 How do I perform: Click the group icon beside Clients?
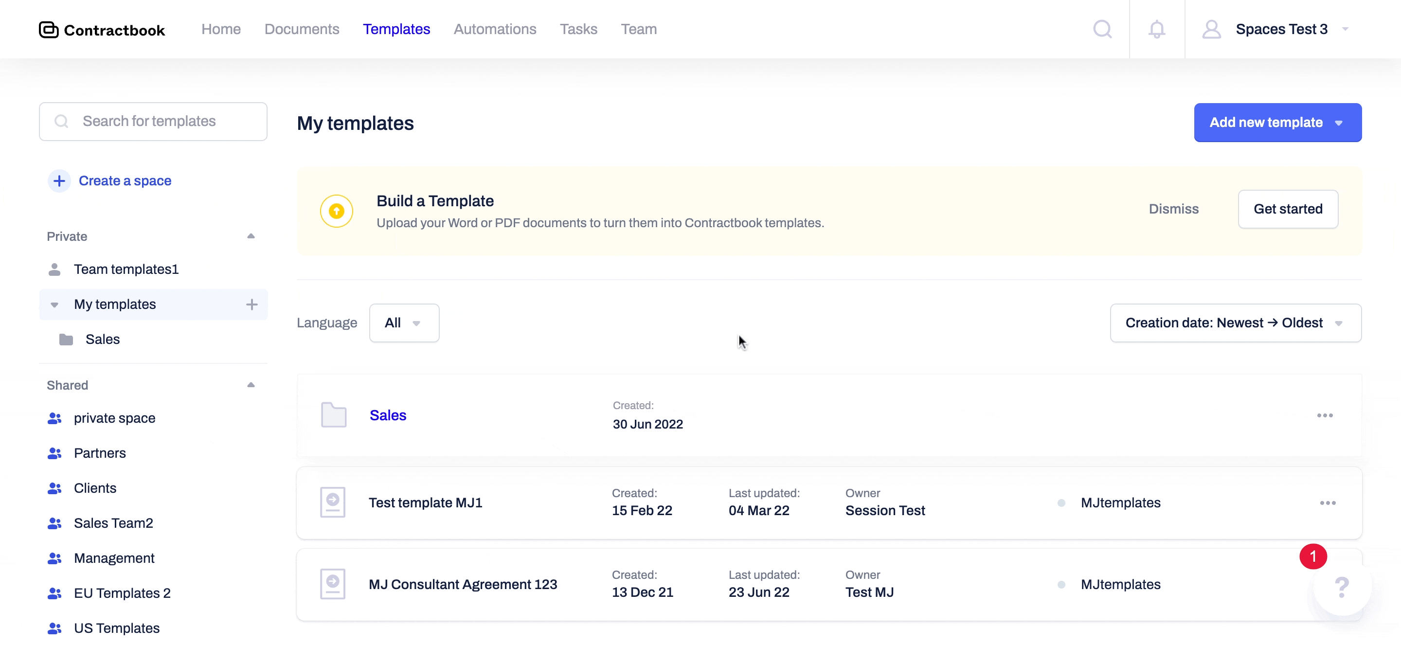tap(54, 488)
